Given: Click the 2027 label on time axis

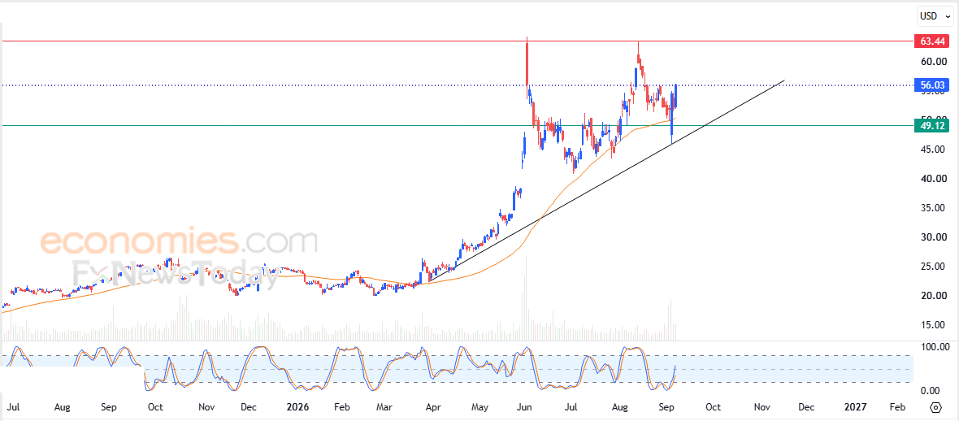Looking at the screenshot, I should tap(854, 406).
